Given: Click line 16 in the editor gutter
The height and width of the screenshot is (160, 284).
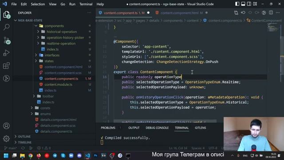Looking at the screenshot, I should coord(105,77).
